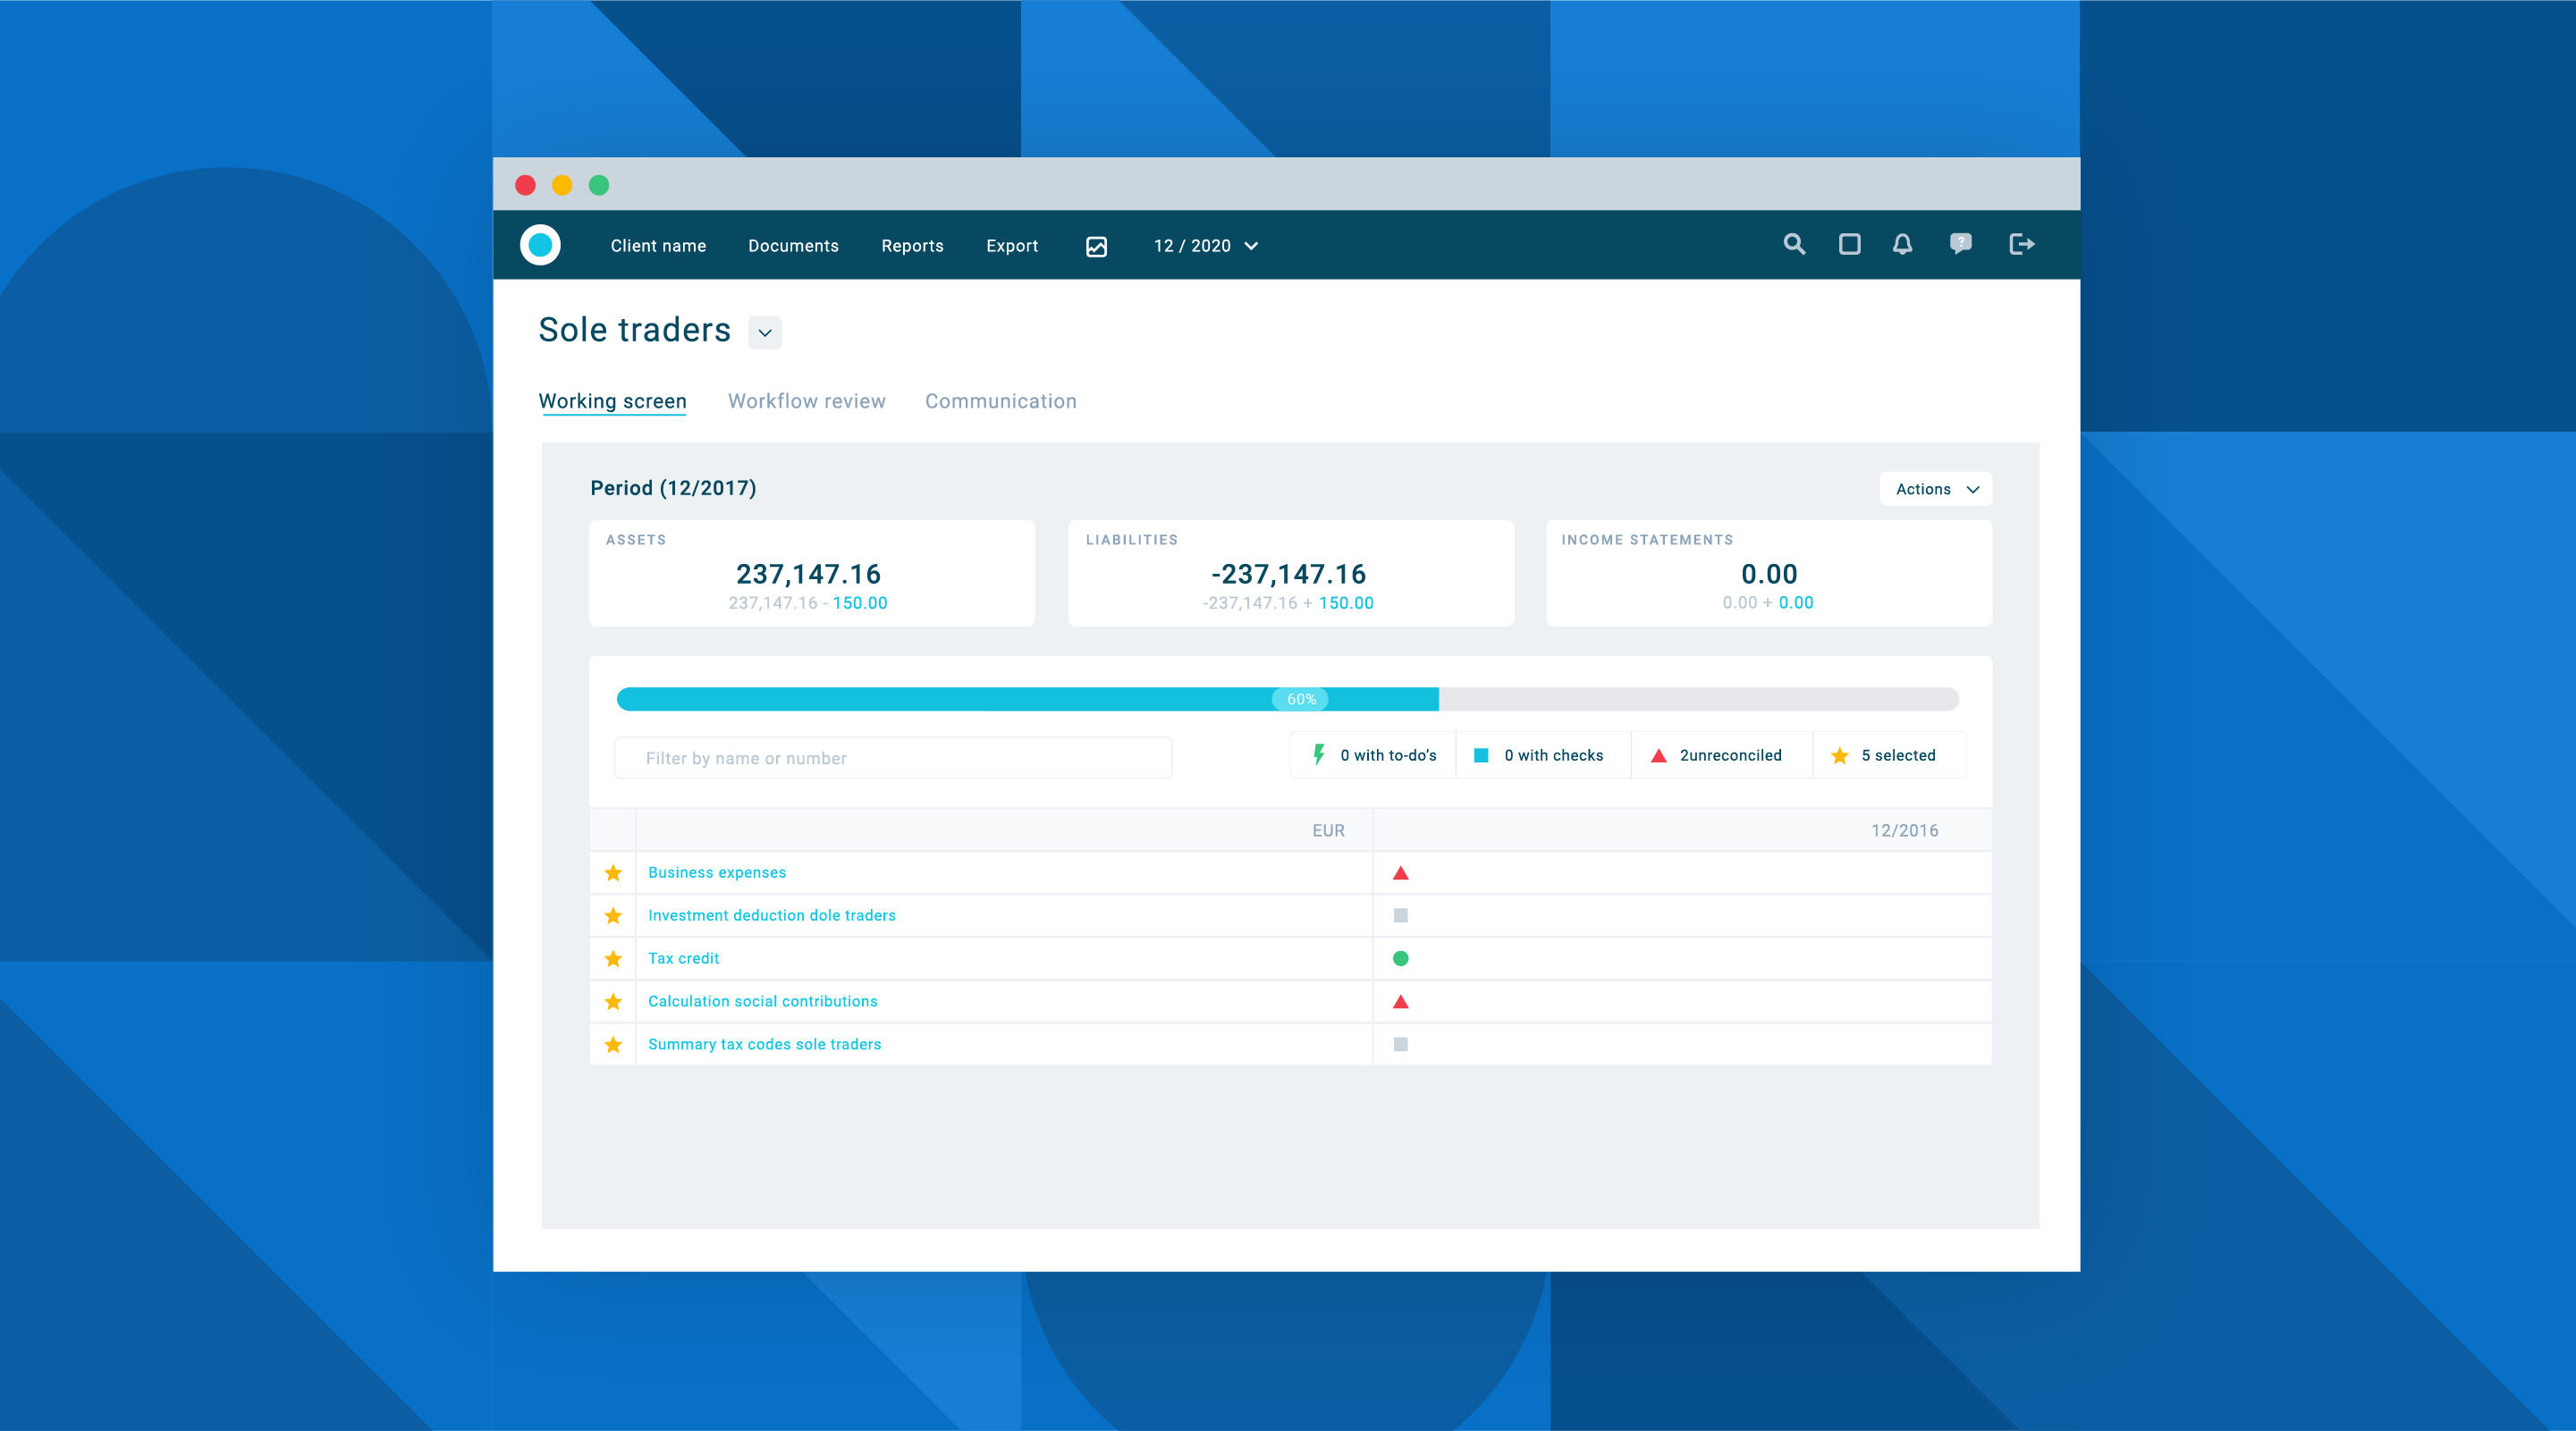Click the square window icon in navbar

(x=1849, y=244)
